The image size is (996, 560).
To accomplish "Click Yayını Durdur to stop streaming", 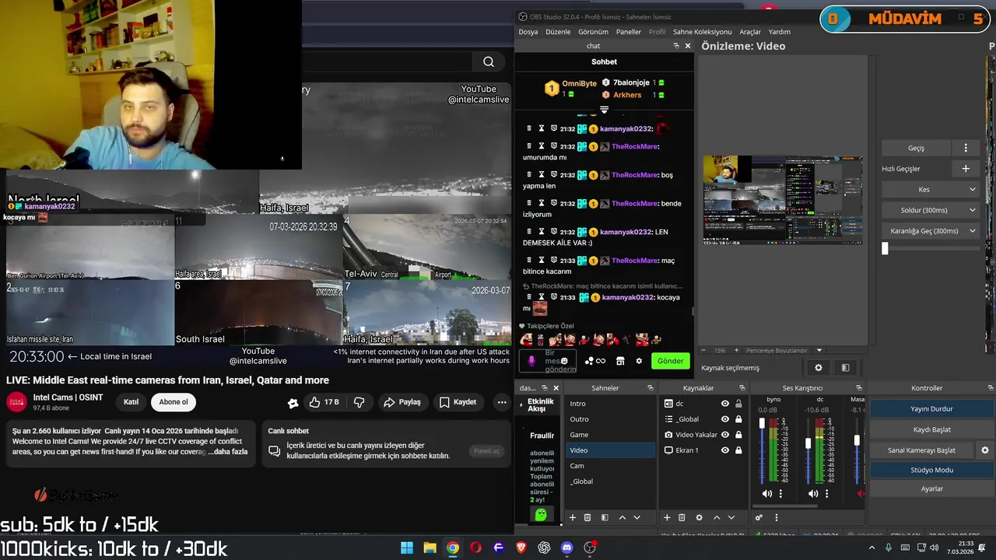I will pyautogui.click(x=931, y=409).
